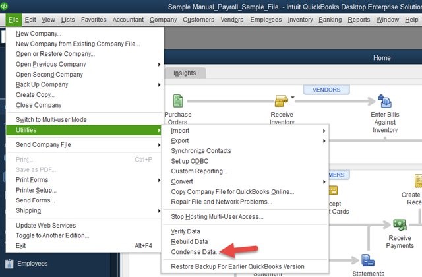The width and height of the screenshot is (422, 277).
Task: Open Custom Reporting... option
Action: (199, 171)
